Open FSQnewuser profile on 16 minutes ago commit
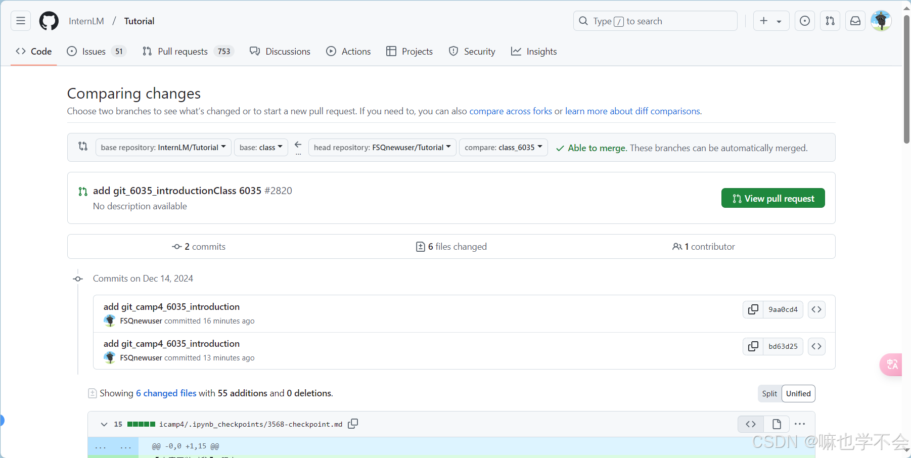This screenshot has height=458, width=911. click(x=141, y=321)
